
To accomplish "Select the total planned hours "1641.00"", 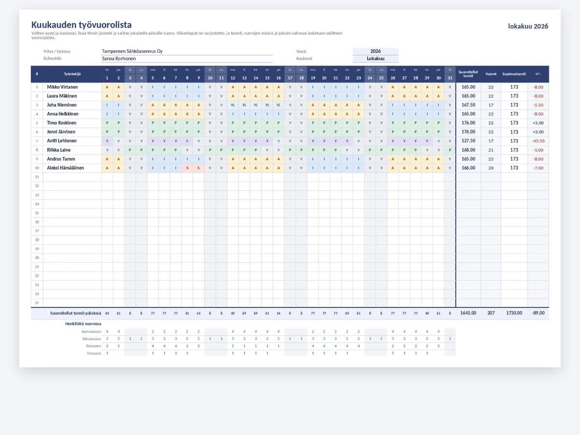I will 468,313.
